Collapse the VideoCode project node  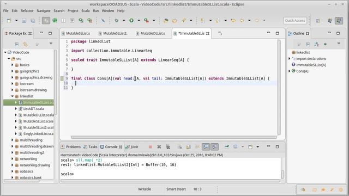5,52
